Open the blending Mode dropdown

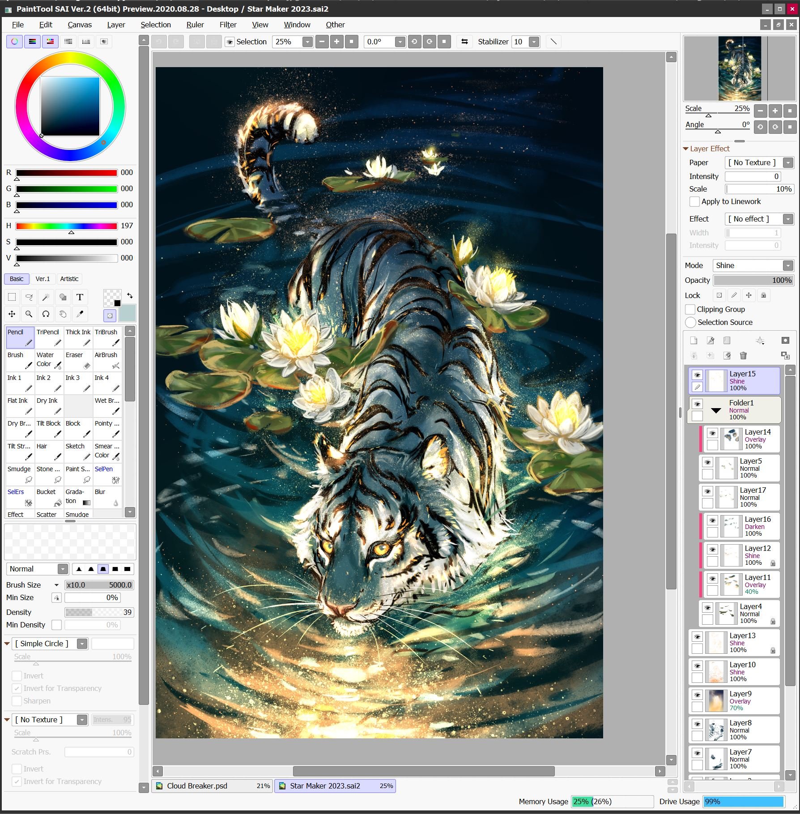[788, 266]
